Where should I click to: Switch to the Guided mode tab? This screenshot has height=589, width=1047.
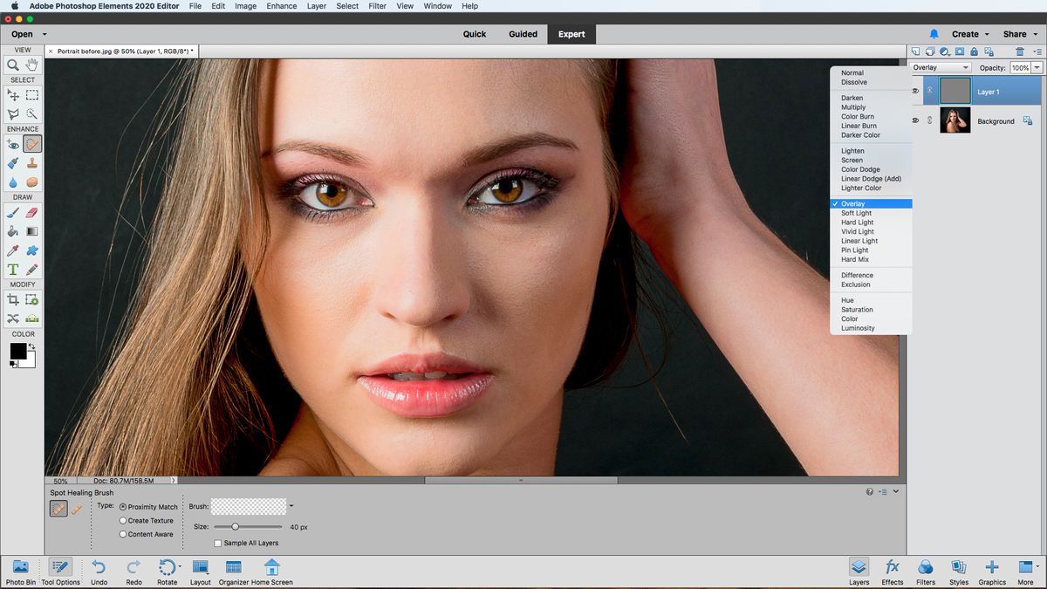click(523, 34)
